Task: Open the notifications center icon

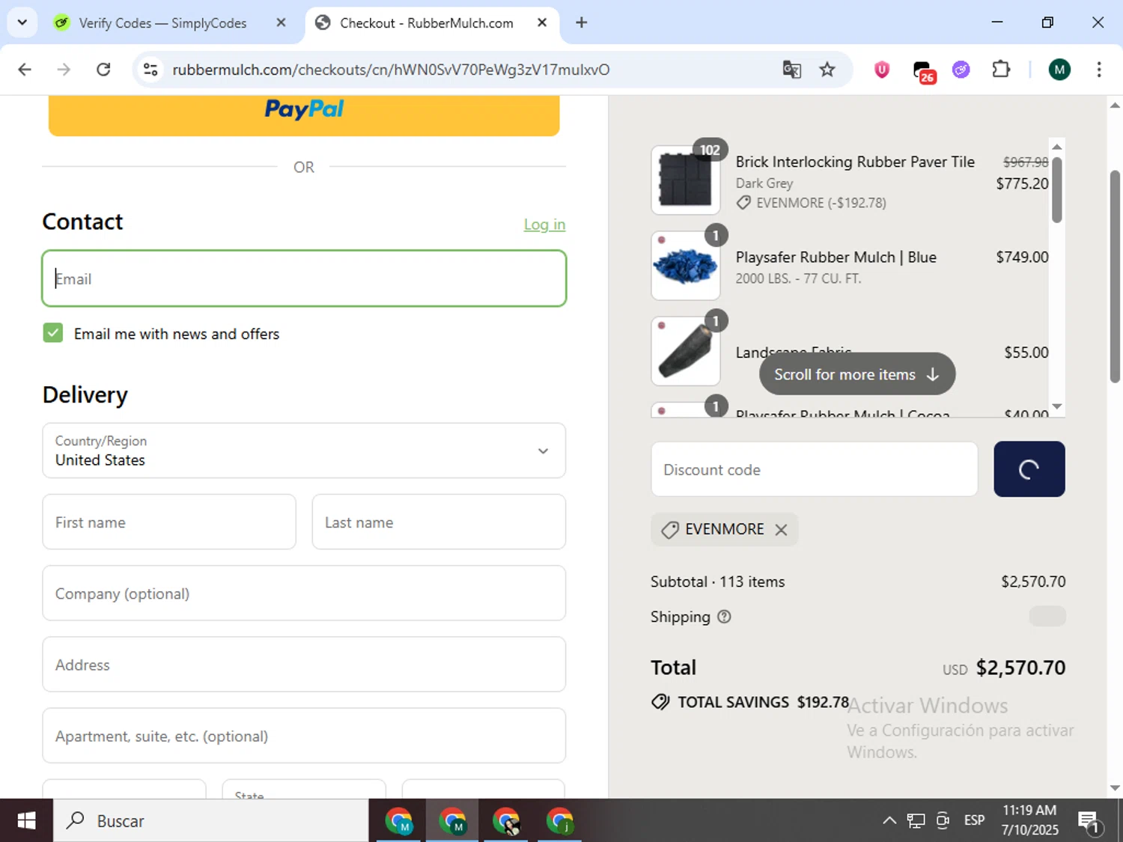Action: [x=1090, y=822]
